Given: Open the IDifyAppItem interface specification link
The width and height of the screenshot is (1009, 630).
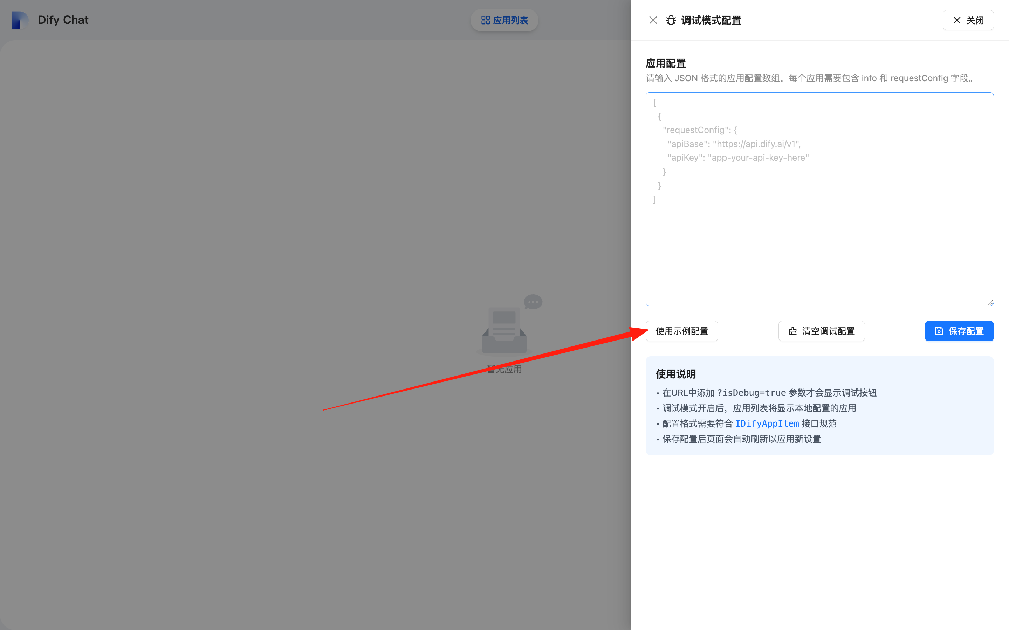Looking at the screenshot, I should click(x=767, y=423).
